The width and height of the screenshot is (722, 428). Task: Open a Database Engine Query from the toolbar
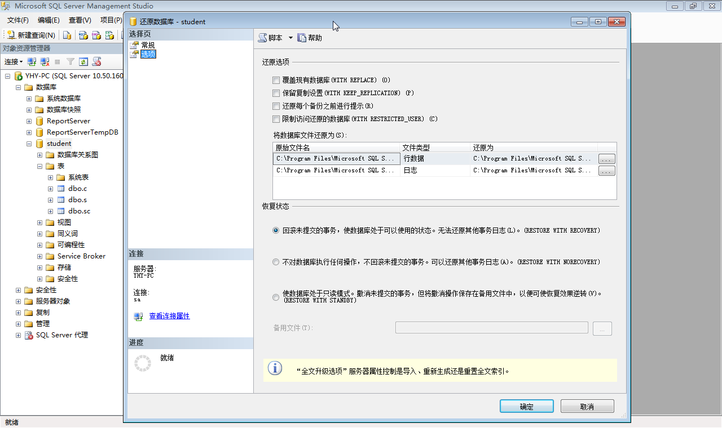pyautogui.click(x=67, y=35)
